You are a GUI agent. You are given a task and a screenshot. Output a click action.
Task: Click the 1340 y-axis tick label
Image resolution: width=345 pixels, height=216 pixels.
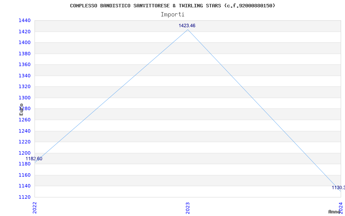(25, 76)
